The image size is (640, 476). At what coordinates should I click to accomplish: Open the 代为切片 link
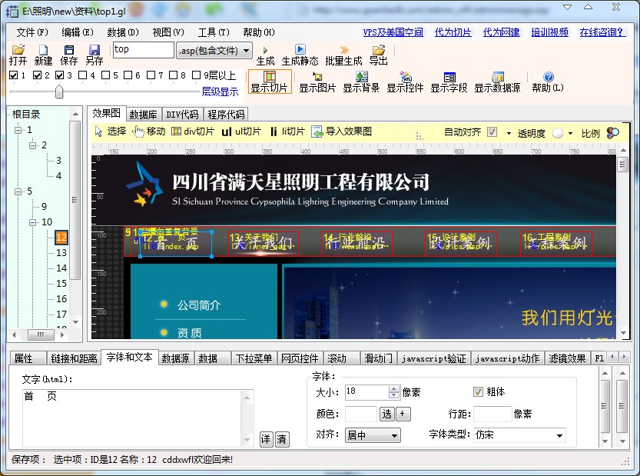tap(453, 32)
